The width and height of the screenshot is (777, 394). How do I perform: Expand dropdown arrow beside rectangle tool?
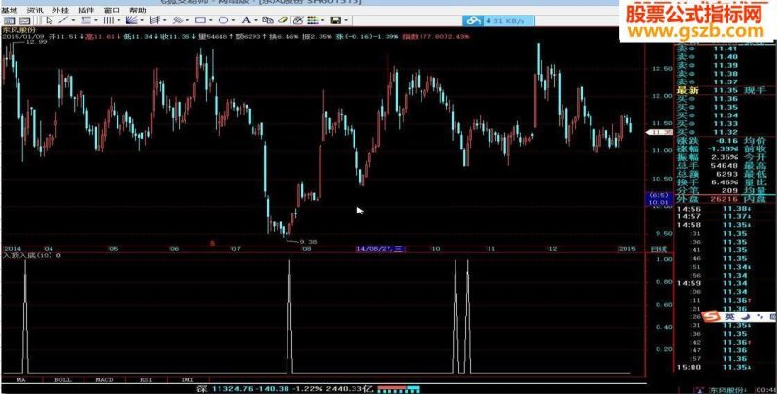tap(210, 20)
